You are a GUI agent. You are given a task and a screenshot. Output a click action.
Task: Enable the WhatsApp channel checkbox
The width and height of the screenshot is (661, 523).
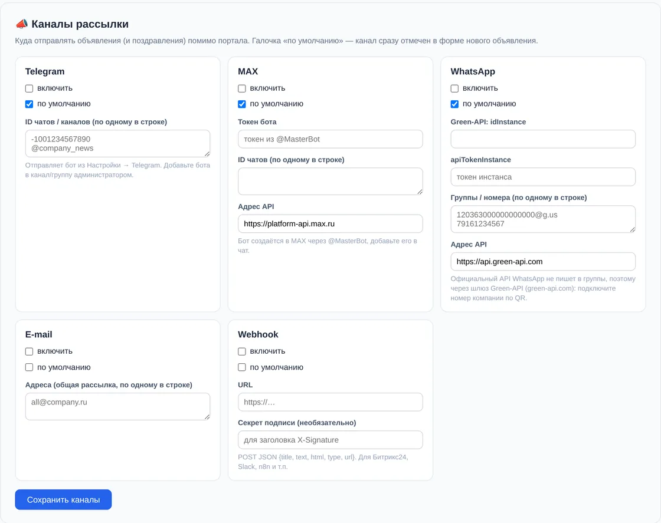[x=454, y=88]
